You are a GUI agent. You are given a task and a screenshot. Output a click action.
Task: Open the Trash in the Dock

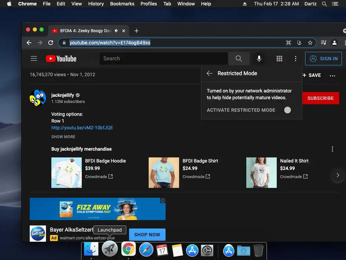coord(258,250)
